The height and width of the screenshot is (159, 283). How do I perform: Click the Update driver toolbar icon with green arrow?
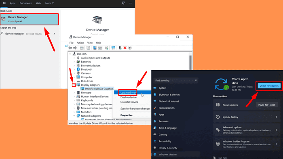click(x=120, y=48)
